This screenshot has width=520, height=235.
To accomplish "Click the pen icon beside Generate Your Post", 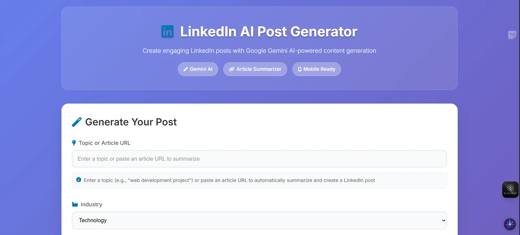I will [77, 122].
